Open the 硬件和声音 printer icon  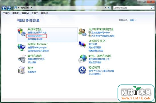(22, 59)
